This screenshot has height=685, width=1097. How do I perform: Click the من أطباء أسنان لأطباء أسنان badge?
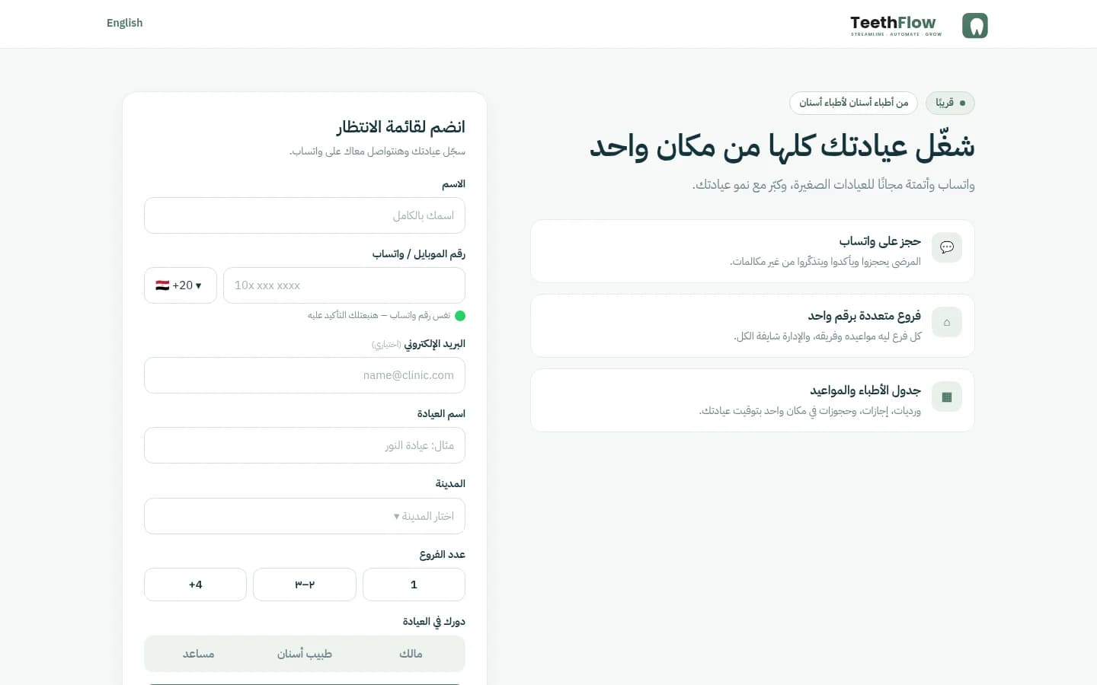(x=853, y=103)
